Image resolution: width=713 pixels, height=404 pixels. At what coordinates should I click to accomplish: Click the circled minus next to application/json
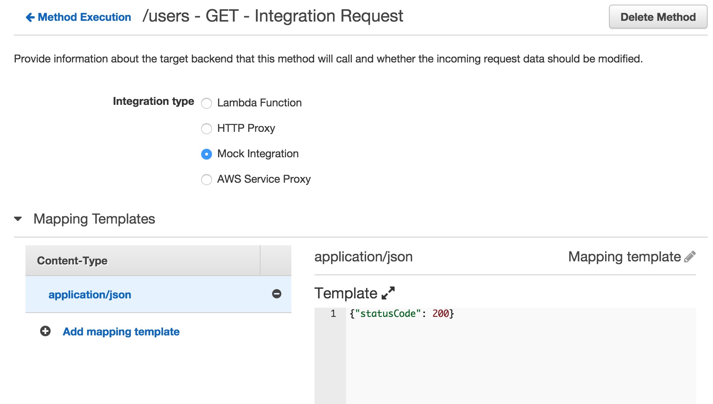pos(276,294)
